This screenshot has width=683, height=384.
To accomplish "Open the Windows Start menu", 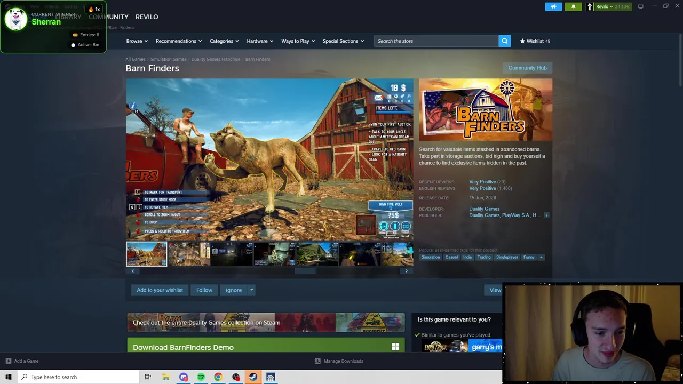I will [9, 377].
